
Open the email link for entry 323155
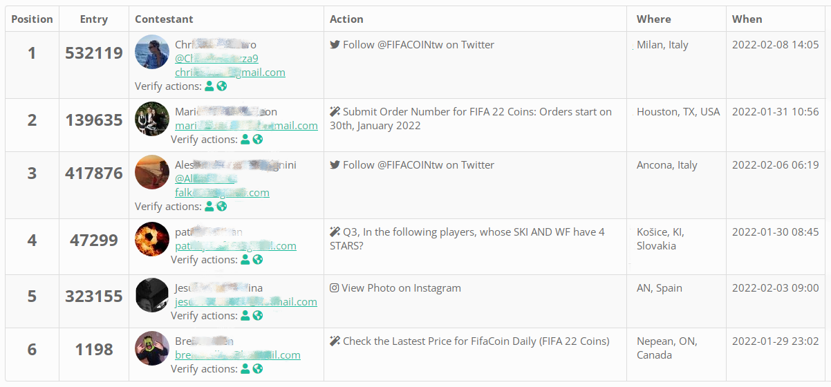click(x=246, y=302)
